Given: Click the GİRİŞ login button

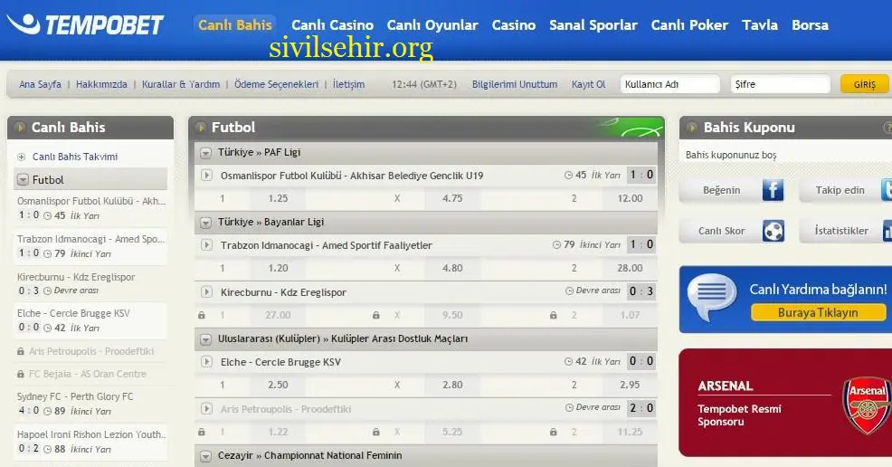Looking at the screenshot, I should (x=864, y=84).
